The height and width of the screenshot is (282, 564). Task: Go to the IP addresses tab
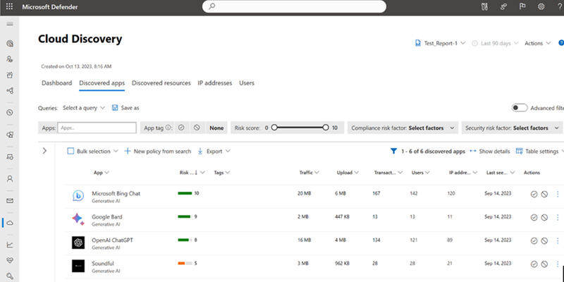pos(215,82)
